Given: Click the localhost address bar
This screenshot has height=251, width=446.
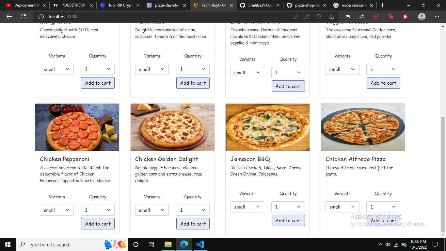Looking at the screenshot, I should (x=65, y=16).
